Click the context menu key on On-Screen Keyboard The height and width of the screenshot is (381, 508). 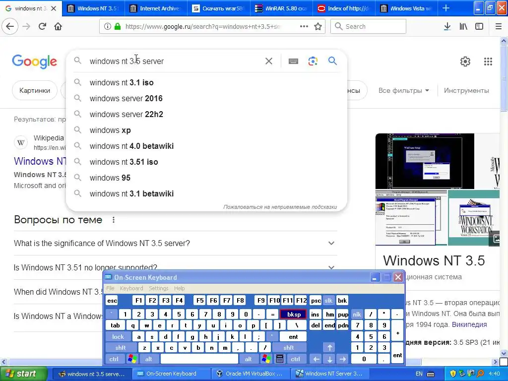point(280,359)
